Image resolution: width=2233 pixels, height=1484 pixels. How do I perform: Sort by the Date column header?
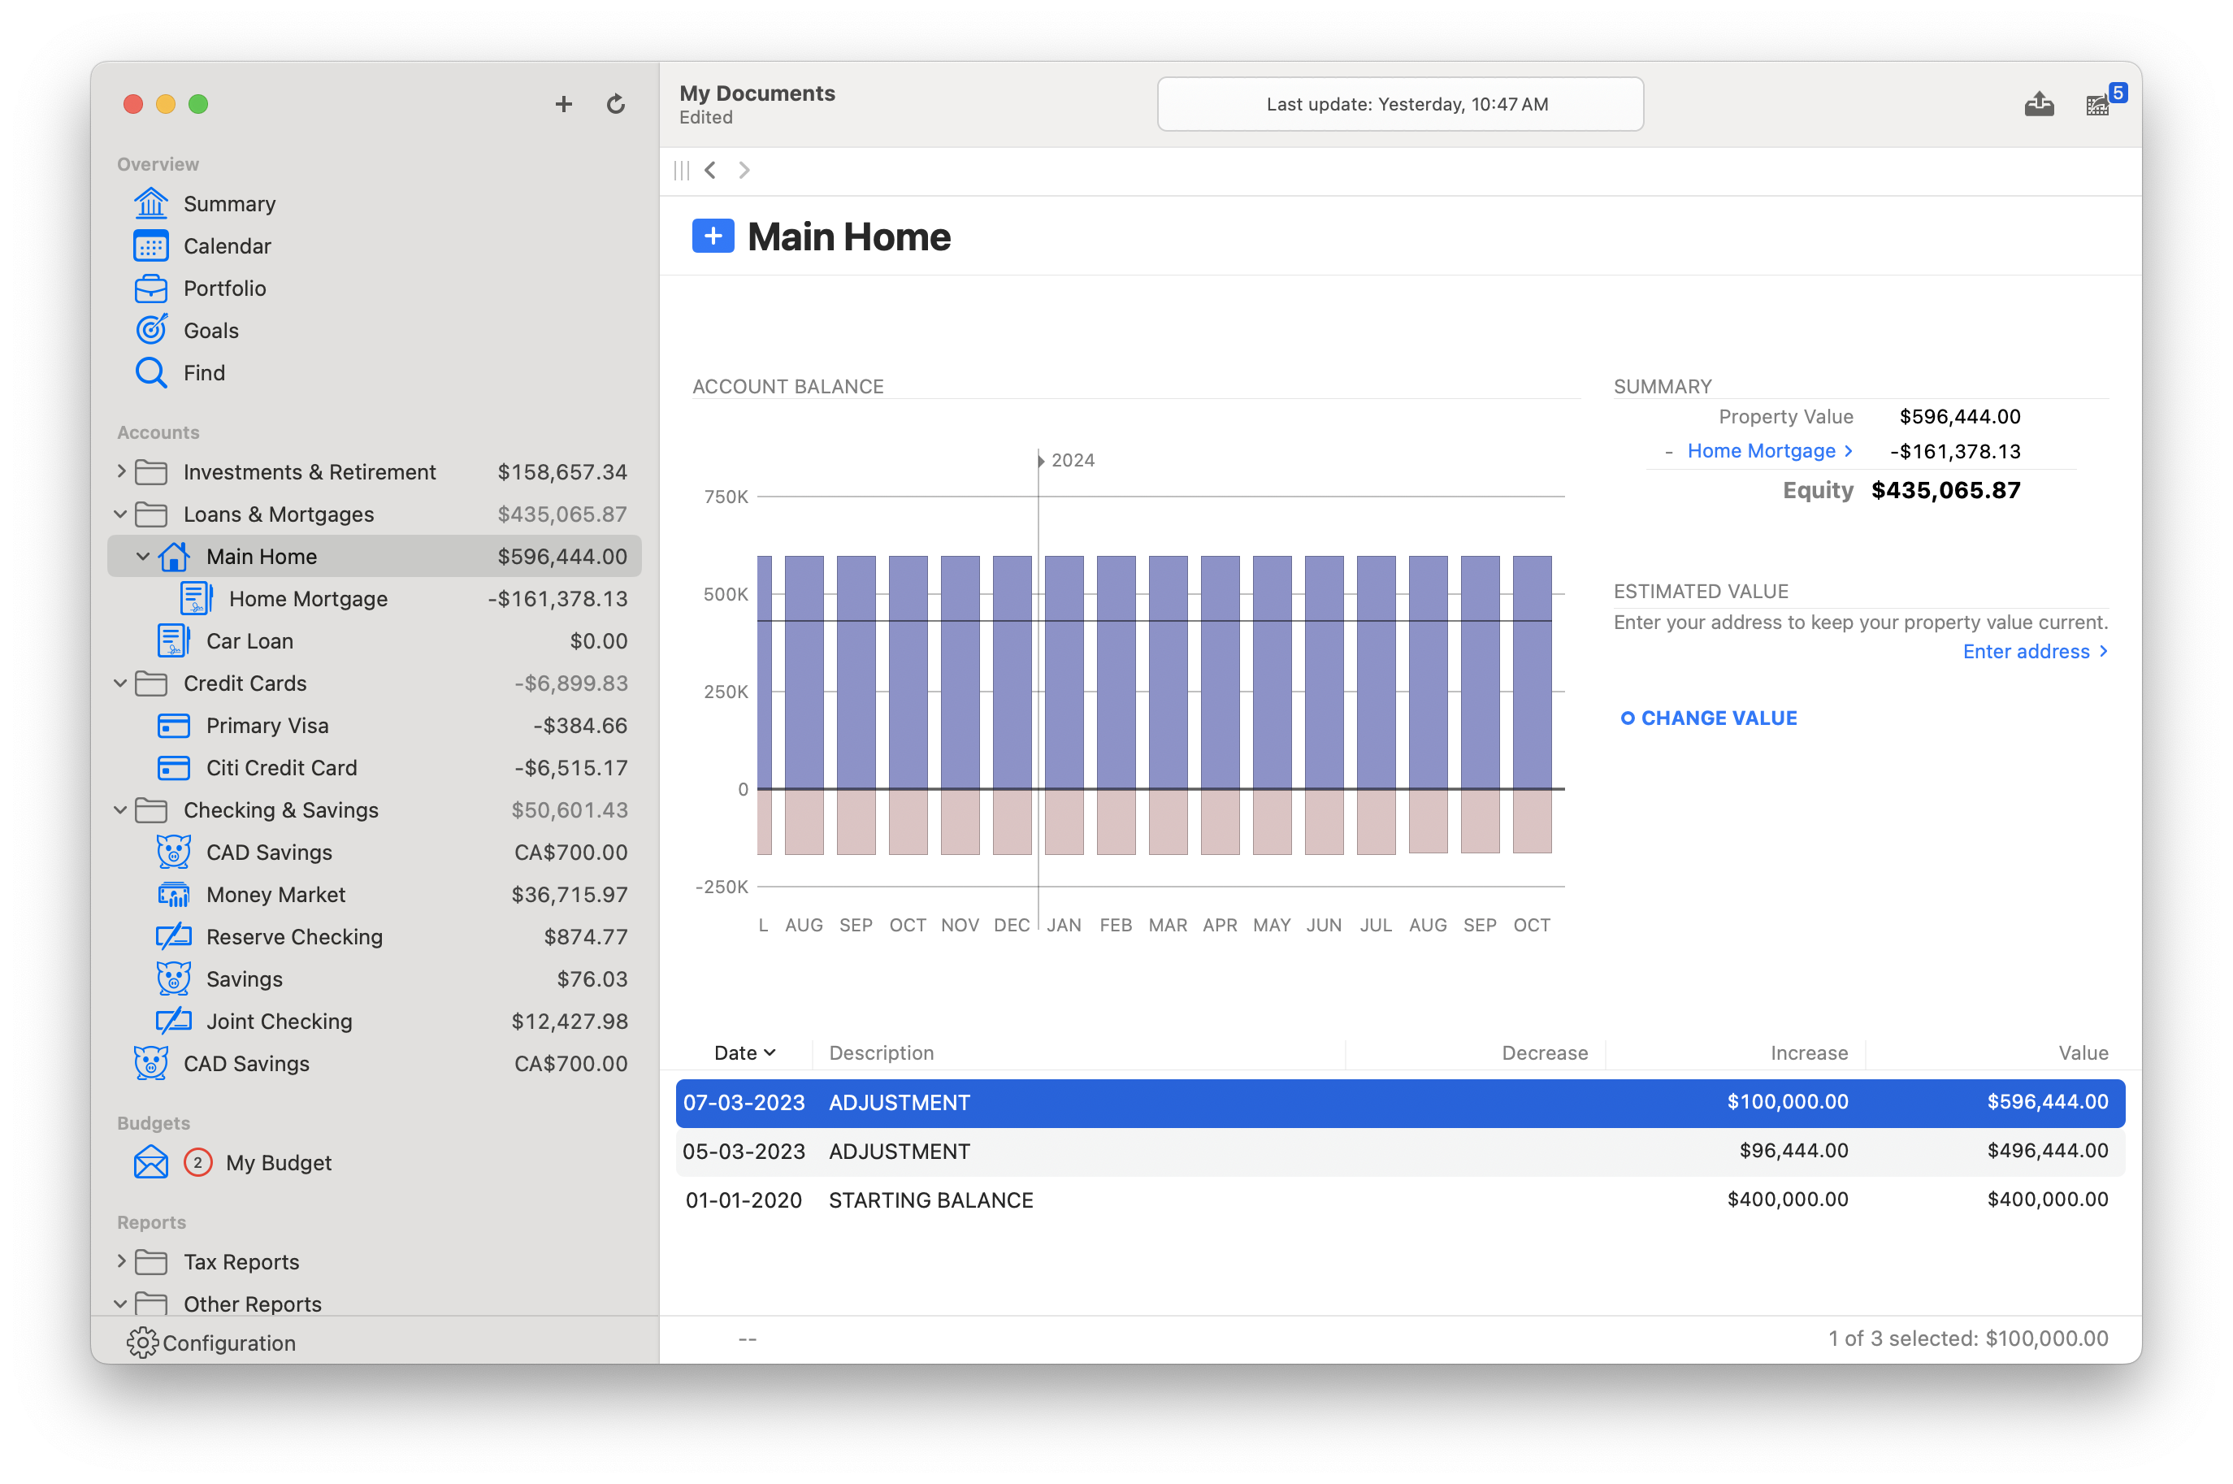[744, 1052]
